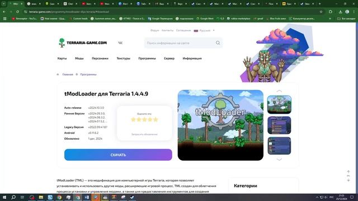Open Windows taskbar search
Image resolution: width=358 pixels, height=201 pixels.
pyautogui.click(x=13, y=197)
